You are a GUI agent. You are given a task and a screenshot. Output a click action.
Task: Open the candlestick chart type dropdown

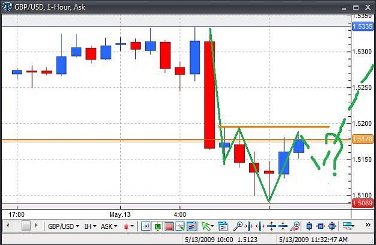click(129, 226)
